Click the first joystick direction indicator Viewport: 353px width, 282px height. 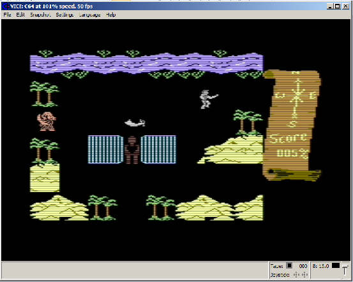point(296,275)
